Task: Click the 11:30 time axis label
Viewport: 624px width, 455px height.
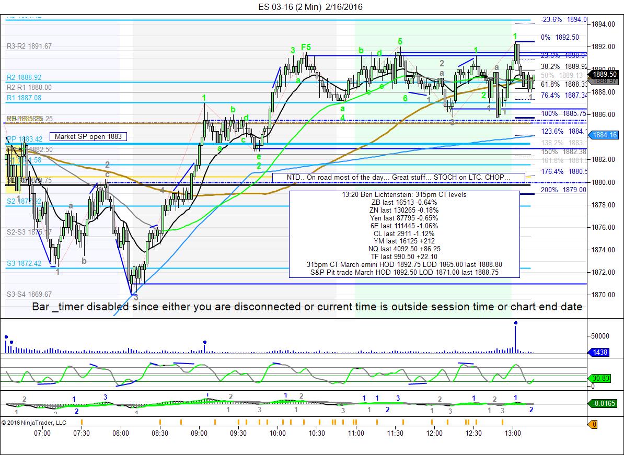Action: [395, 433]
